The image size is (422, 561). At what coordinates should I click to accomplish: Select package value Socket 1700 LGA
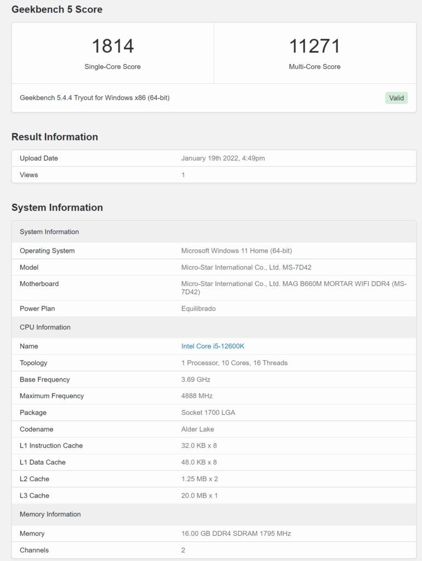click(x=208, y=413)
